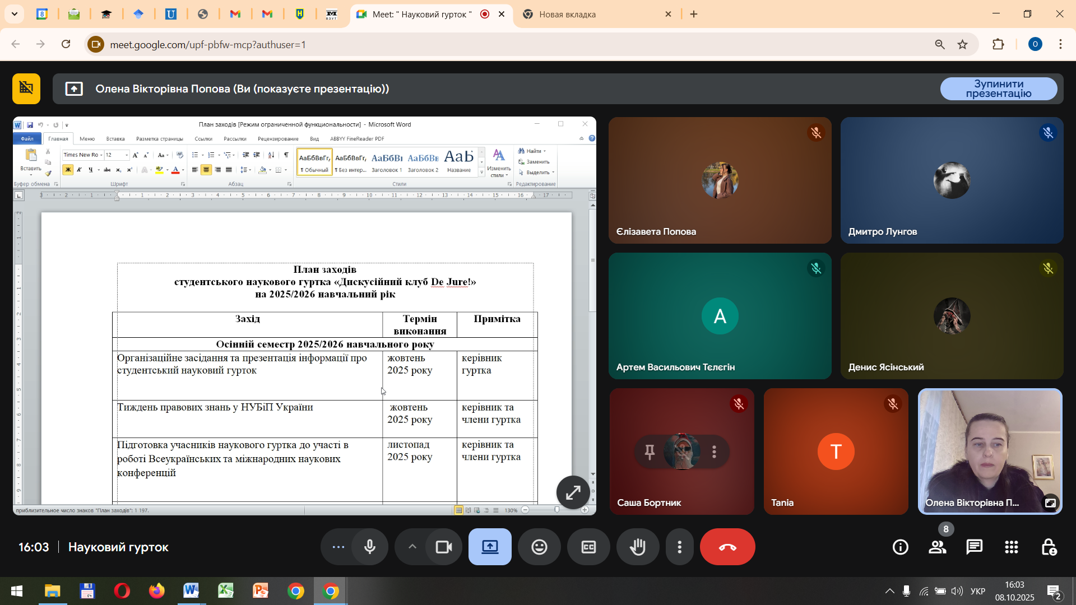Open host controls lock icon
This screenshot has height=605, width=1076.
[x=1049, y=547]
